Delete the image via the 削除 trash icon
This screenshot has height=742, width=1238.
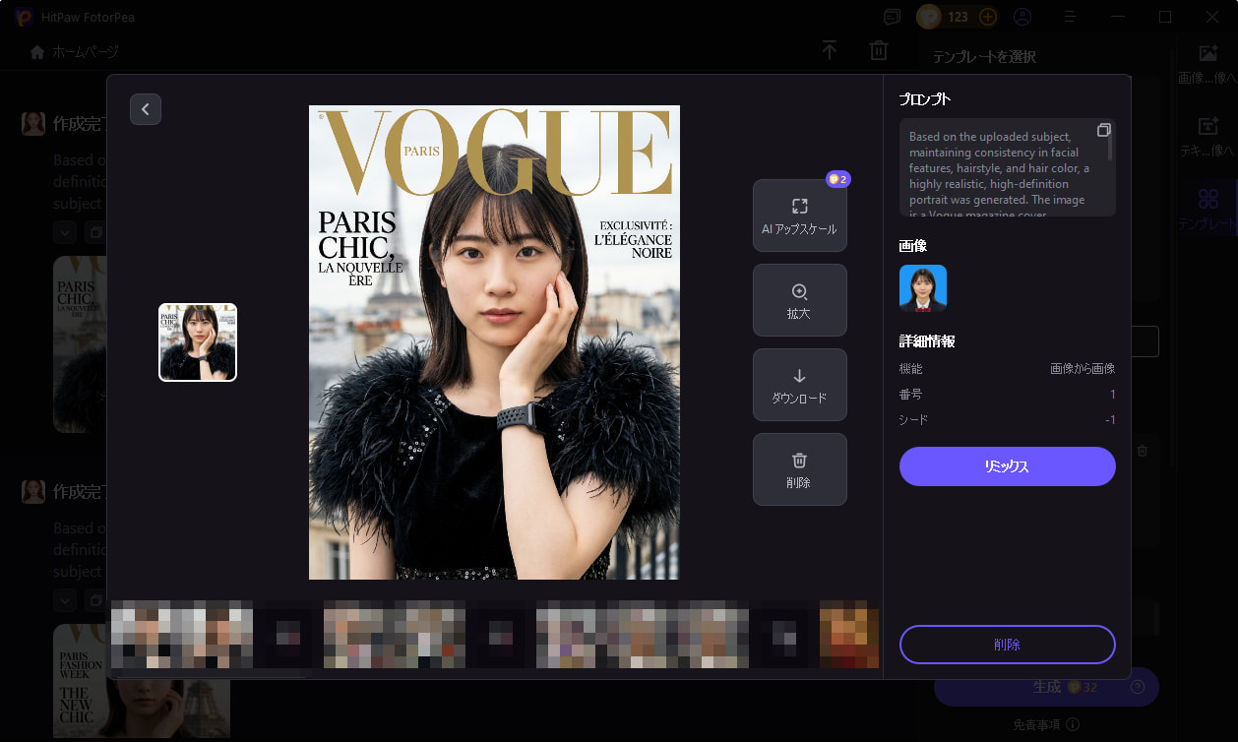[799, 468]
